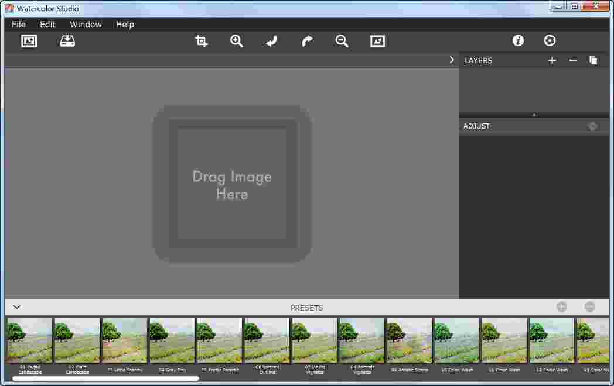The height and width of the screenshot is (386, 614).
Task: Click the Zoom Out magnifier
Action: tap(342, 40)
